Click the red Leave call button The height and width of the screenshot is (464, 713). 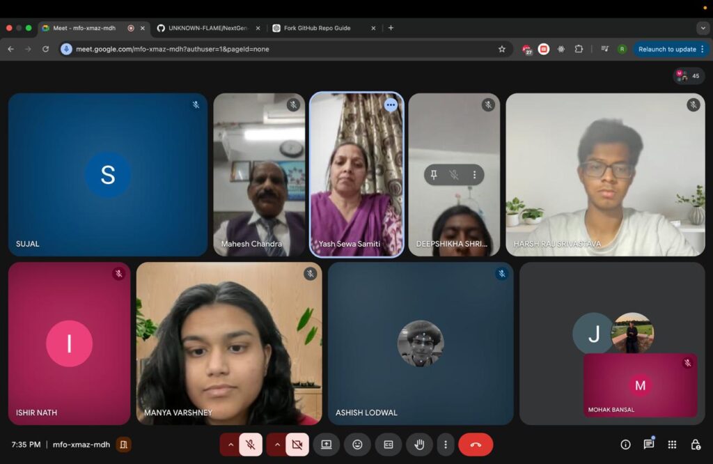click(x=476, y=444)
